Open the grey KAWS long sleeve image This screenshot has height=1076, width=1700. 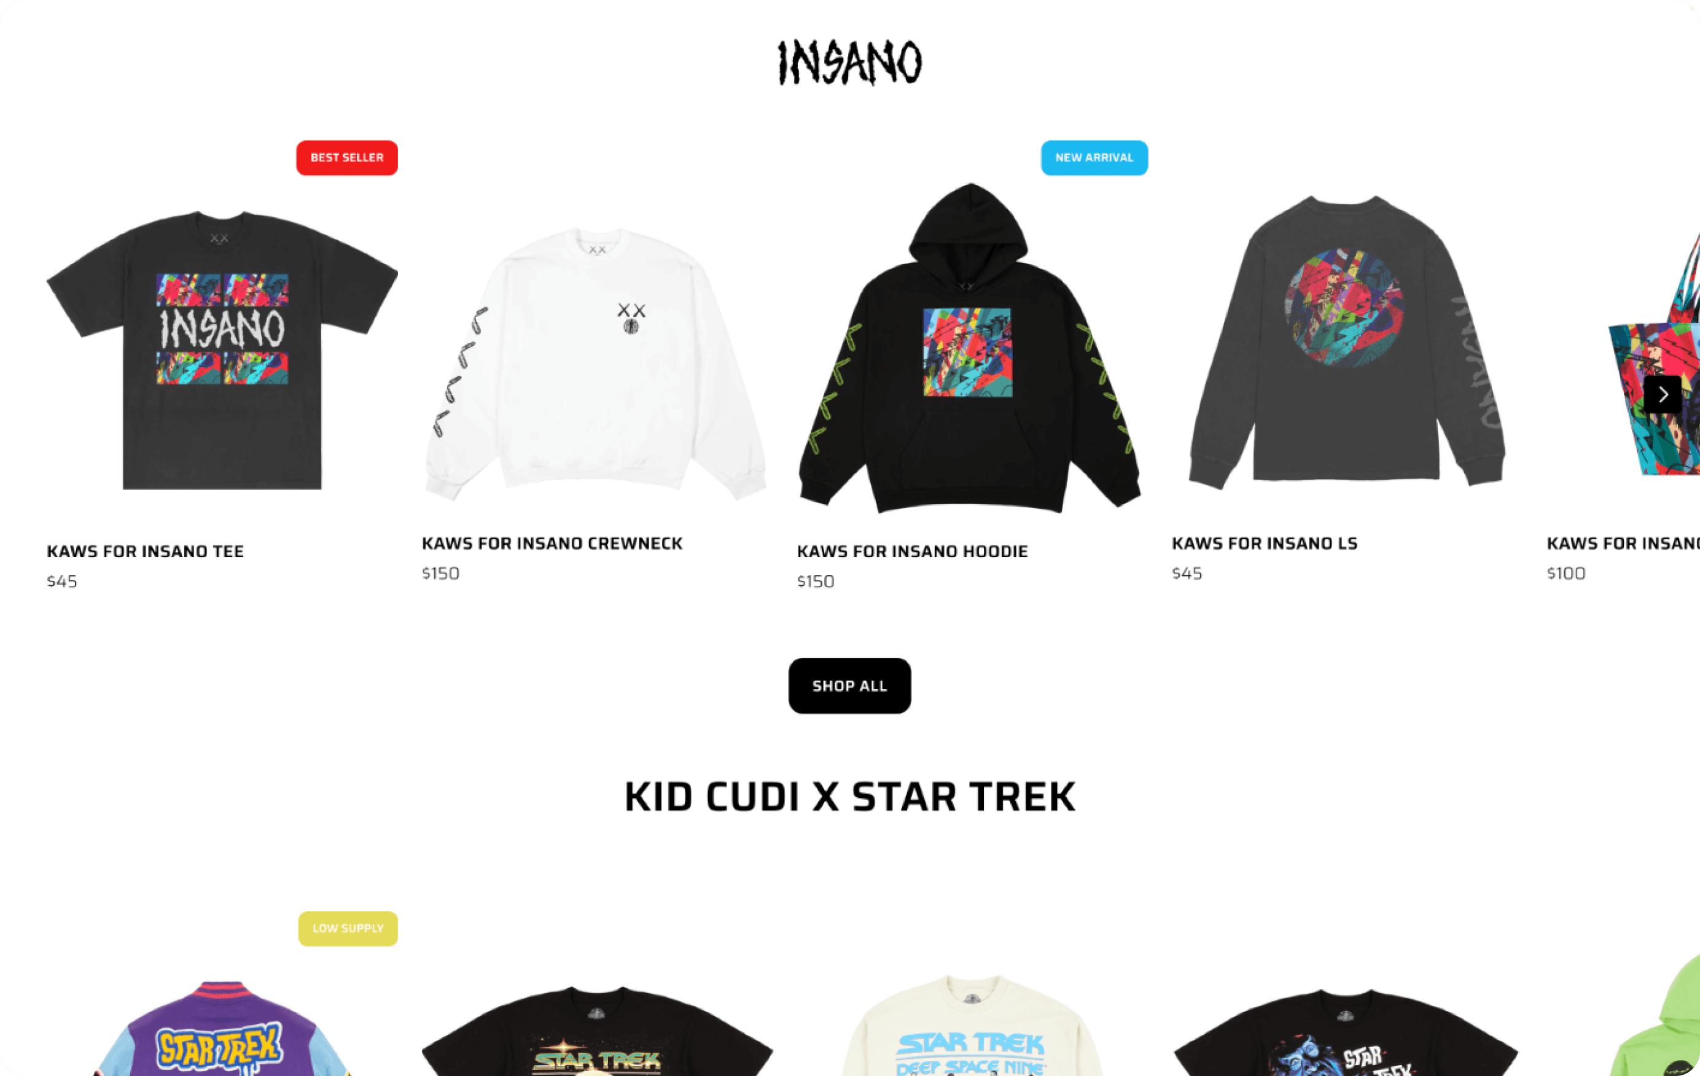(x=1347, y=341)
